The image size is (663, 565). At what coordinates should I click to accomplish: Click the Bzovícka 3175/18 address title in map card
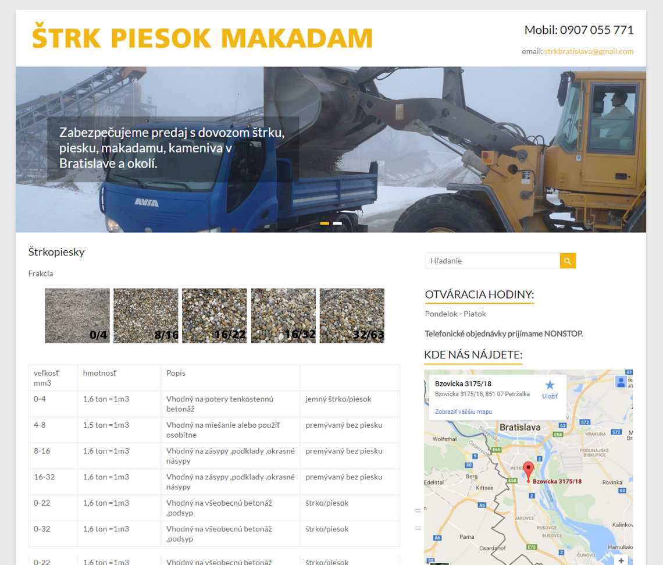point(464,383)
